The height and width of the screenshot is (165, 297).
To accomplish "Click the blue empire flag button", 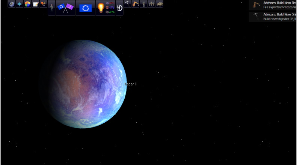I will pyautogui.click(x=86, y=8).
